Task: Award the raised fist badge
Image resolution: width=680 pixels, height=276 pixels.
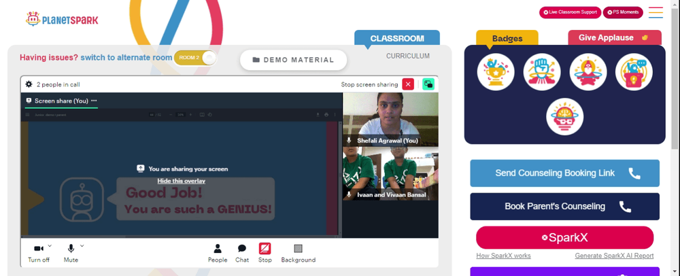Action: 542,72
